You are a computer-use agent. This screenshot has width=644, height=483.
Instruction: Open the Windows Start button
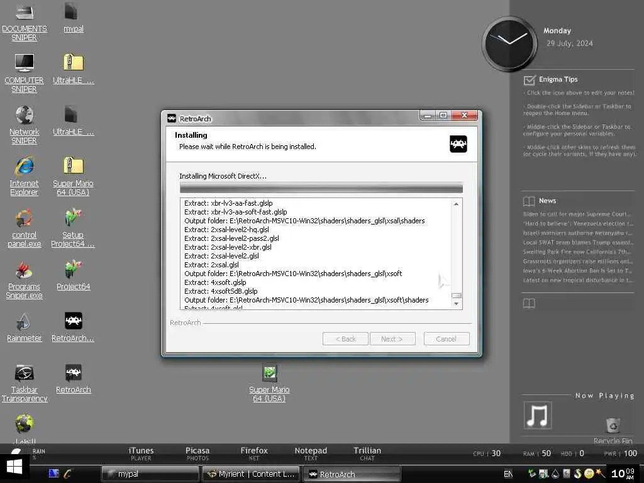(x=14, y=467)
